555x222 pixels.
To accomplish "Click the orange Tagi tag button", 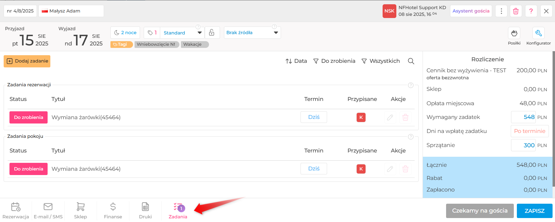I will pos(121,45).
